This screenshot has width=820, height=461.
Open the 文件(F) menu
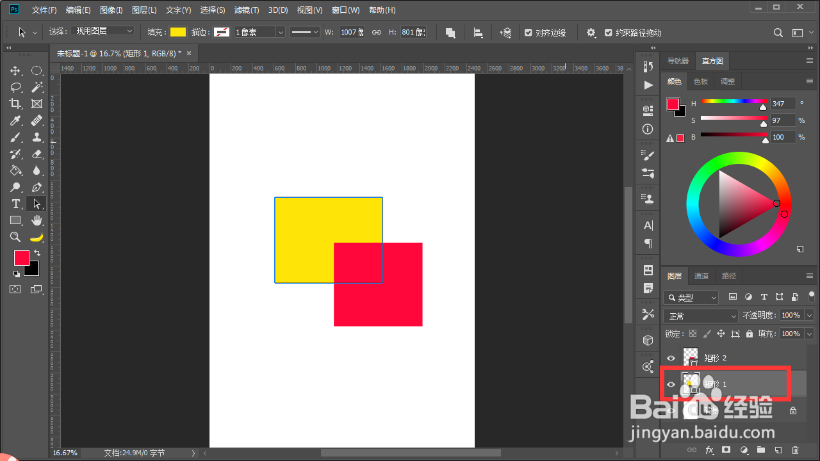point(44,10)
